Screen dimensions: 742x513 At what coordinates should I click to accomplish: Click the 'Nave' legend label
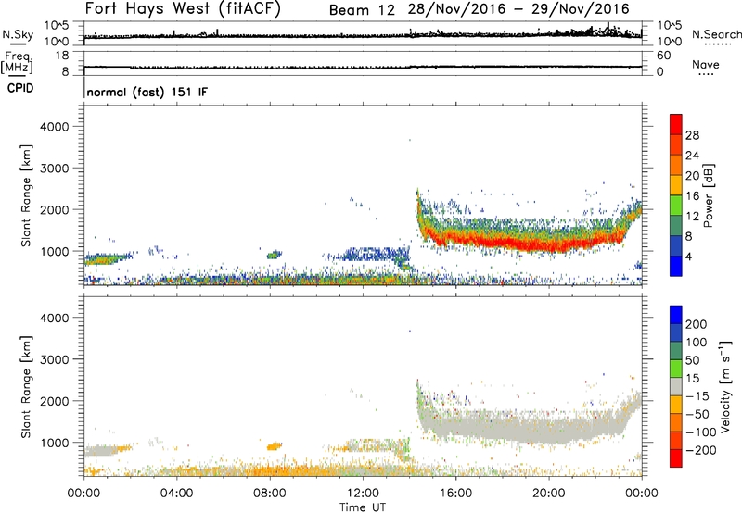pos(706,64)
